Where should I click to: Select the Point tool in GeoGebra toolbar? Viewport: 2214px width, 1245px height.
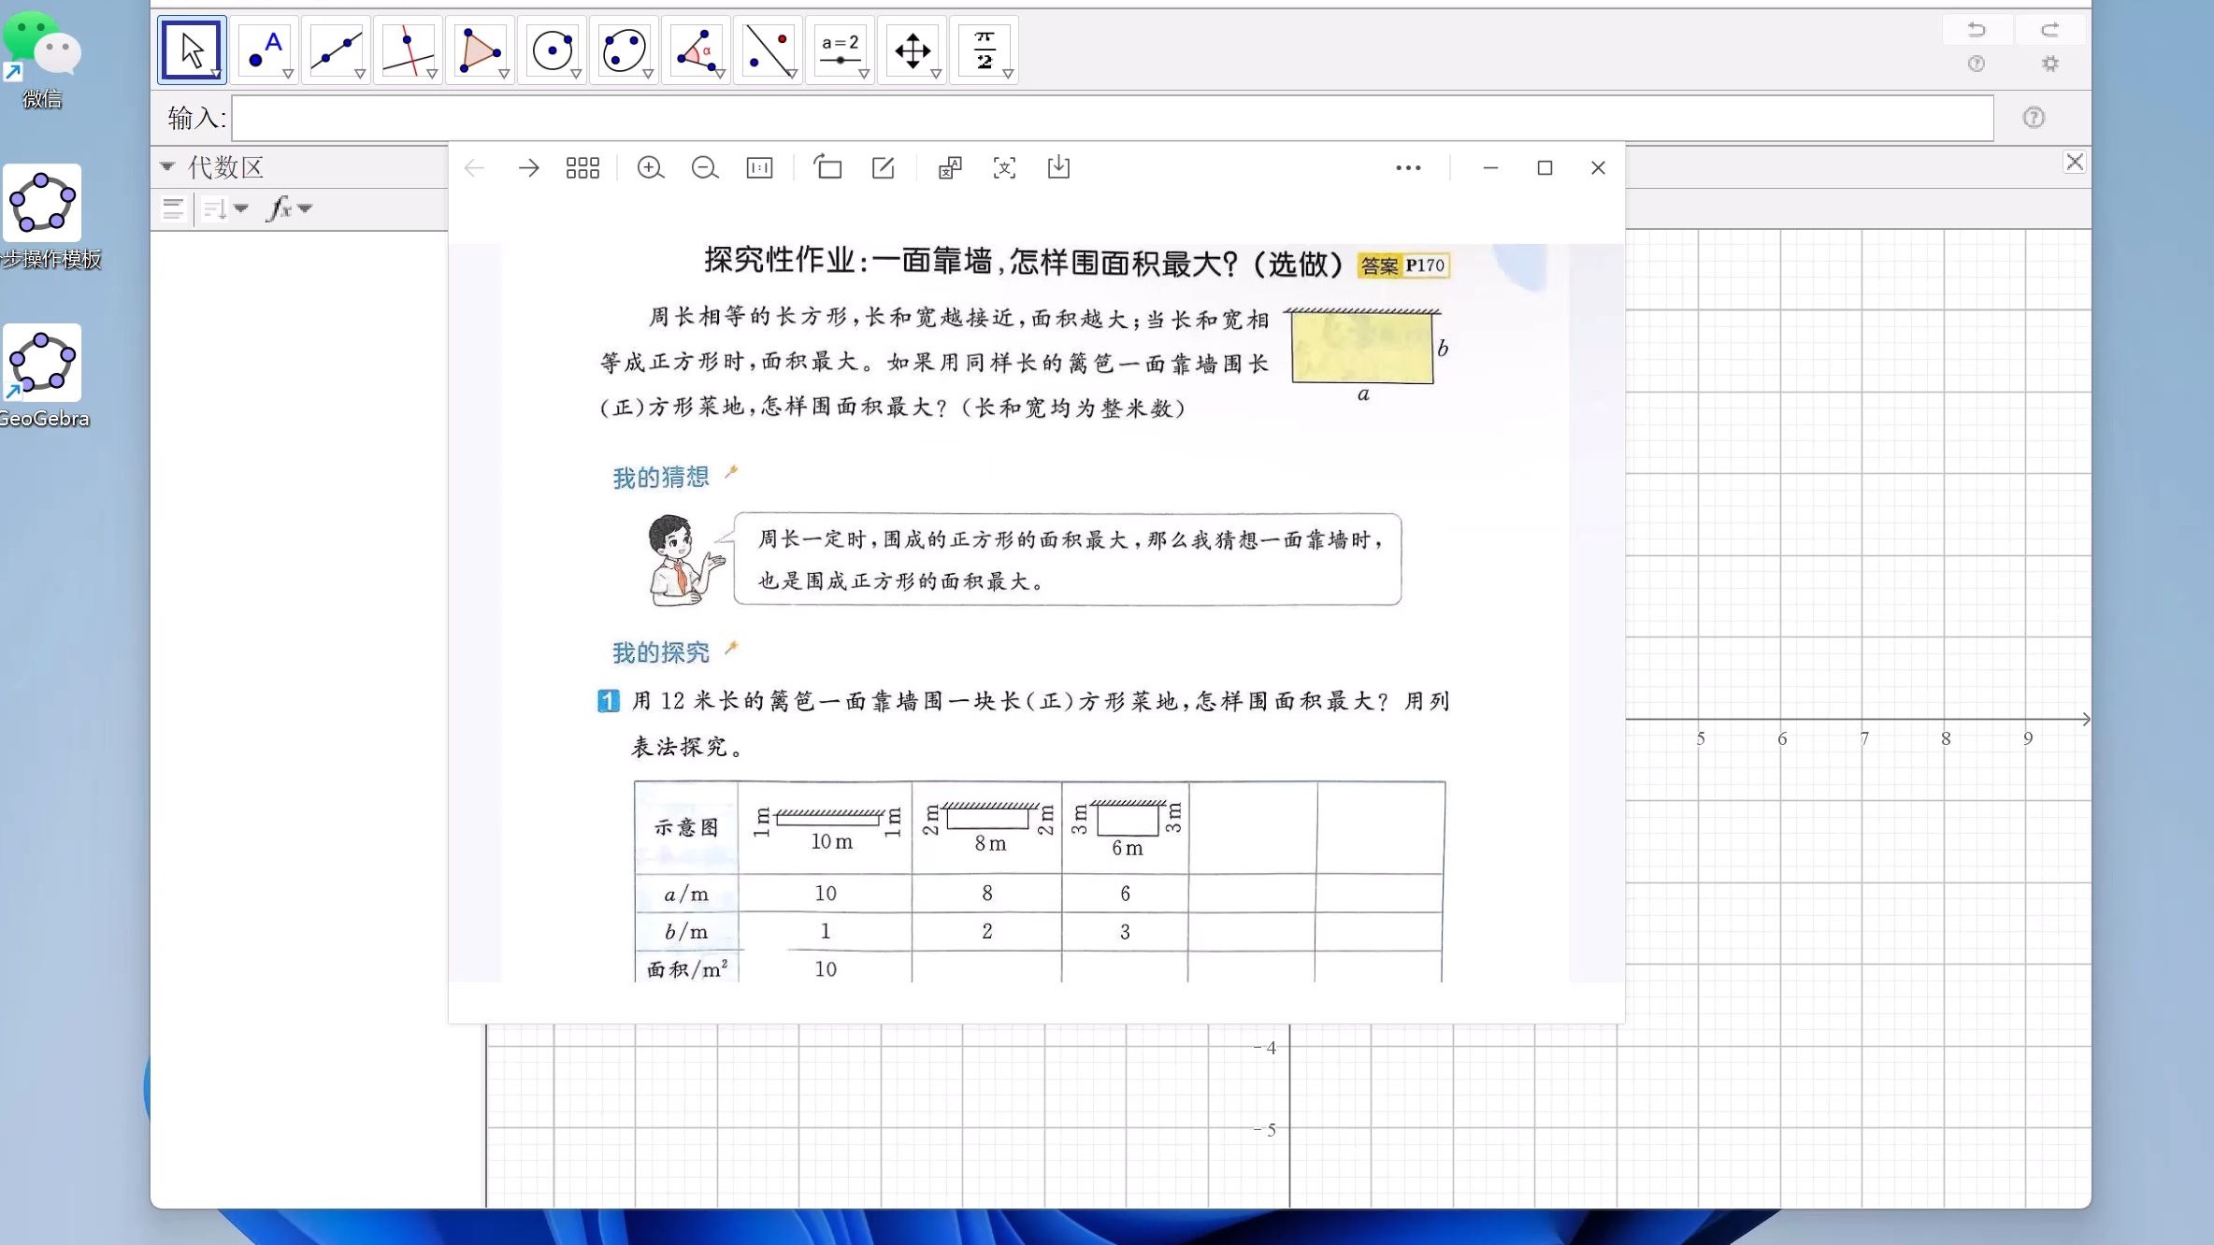tap(265, 49)
